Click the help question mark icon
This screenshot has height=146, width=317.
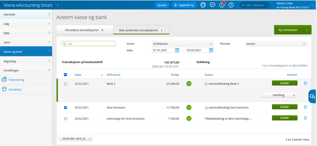tap(231, 5)
